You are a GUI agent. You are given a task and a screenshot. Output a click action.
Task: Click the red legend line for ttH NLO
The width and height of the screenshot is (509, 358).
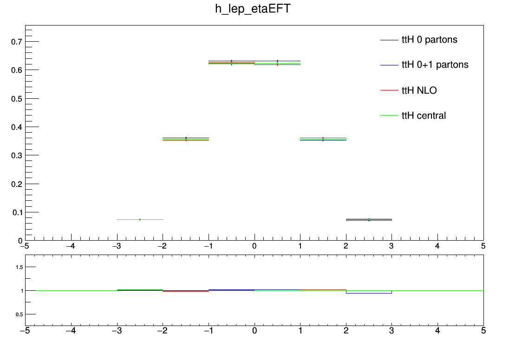click(389, 90)
